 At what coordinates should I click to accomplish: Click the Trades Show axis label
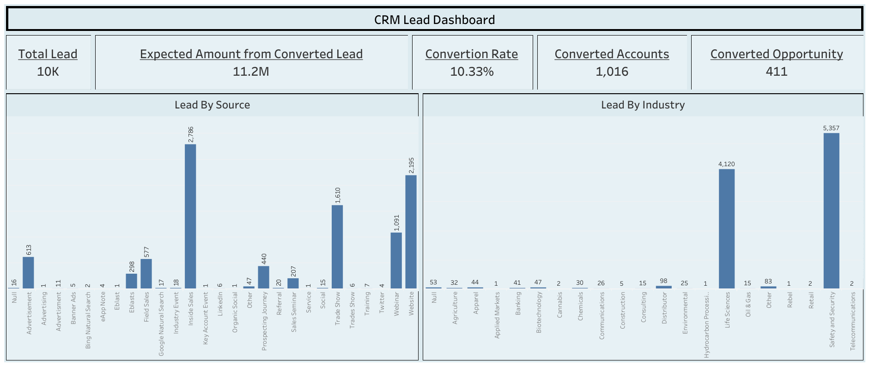(x=352, y=310)
